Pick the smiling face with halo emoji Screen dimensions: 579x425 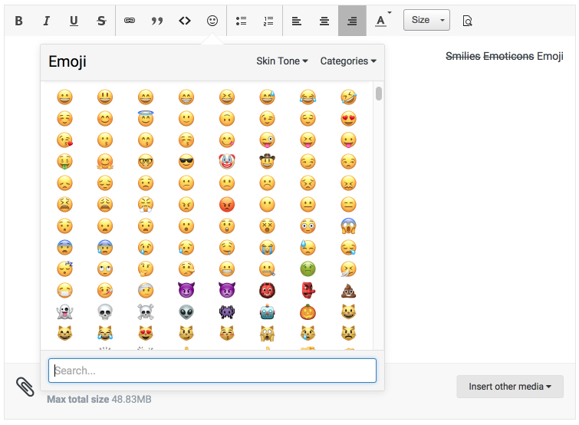(146, 118)
